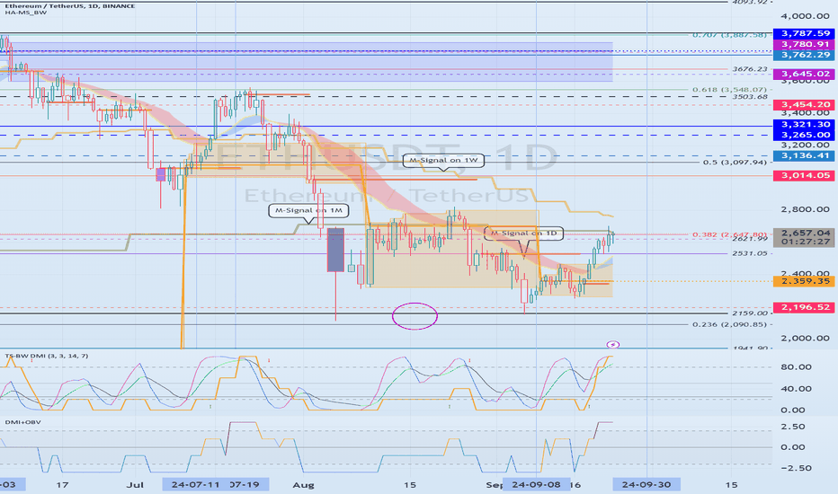Viewport: 838px width, 494px height.
Task: Click the 'M-Signal on 1D' callout
Action: (523, 234)
